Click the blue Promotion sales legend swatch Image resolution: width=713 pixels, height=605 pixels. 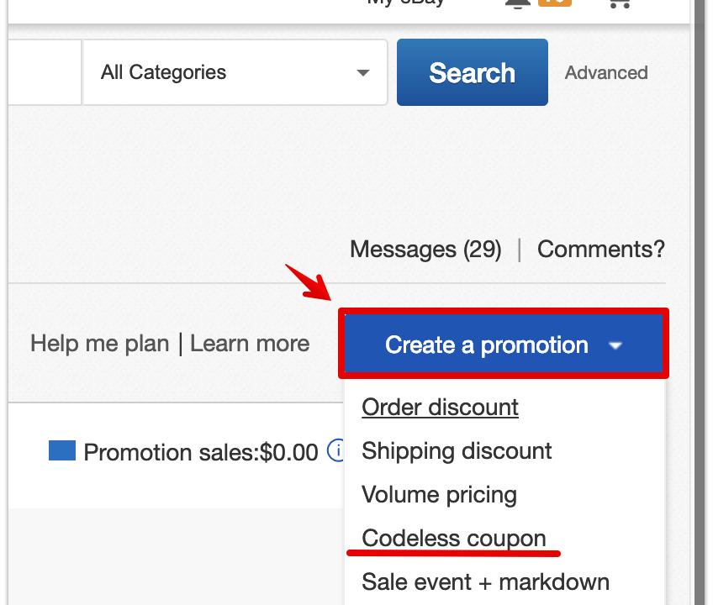pyautogui.click(x=62, y=450)
